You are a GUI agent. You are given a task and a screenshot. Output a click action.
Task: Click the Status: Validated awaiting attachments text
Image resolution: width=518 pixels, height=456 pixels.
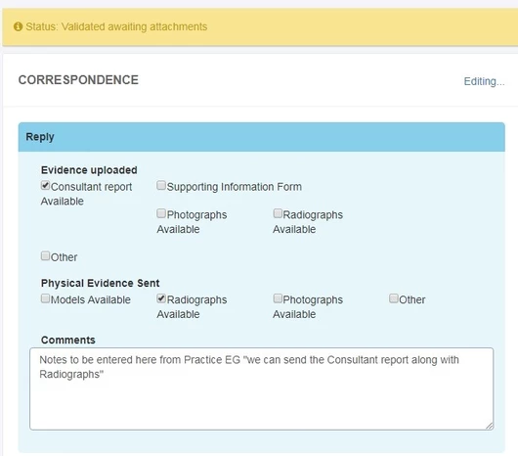116,26
